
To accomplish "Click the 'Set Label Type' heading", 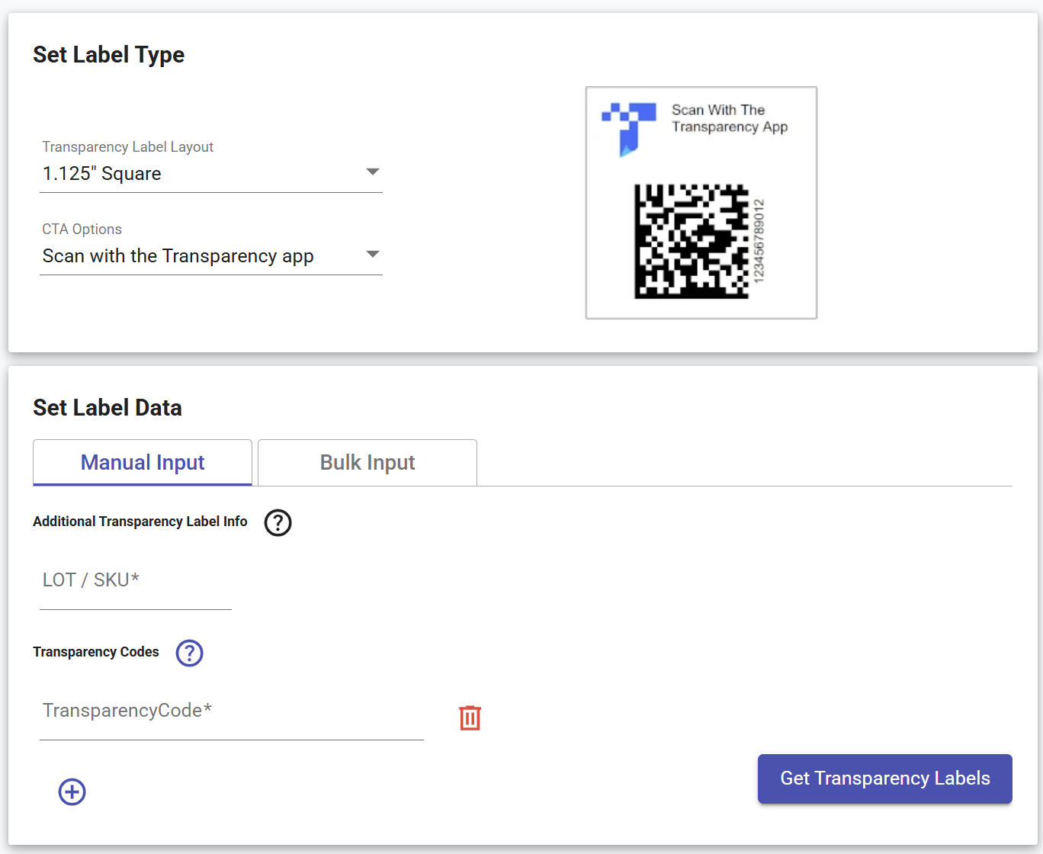I will click(x=109, y=55).
